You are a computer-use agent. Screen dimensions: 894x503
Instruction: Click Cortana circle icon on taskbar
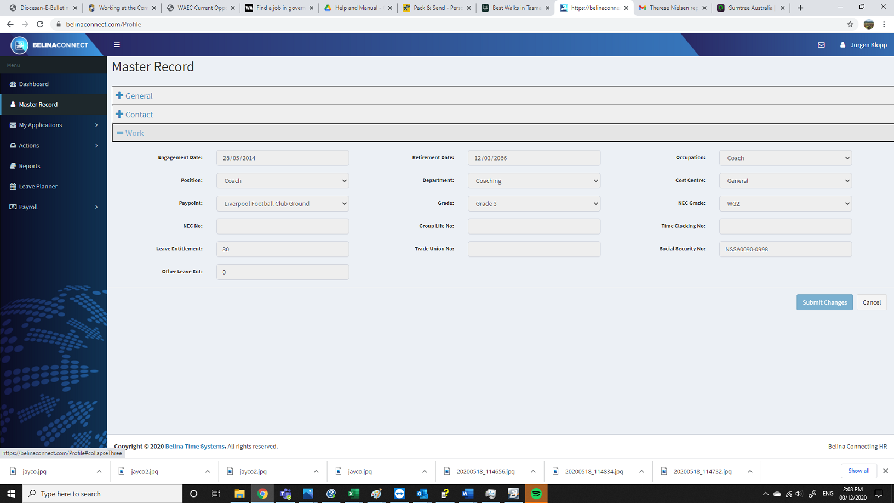pos(193,494)
